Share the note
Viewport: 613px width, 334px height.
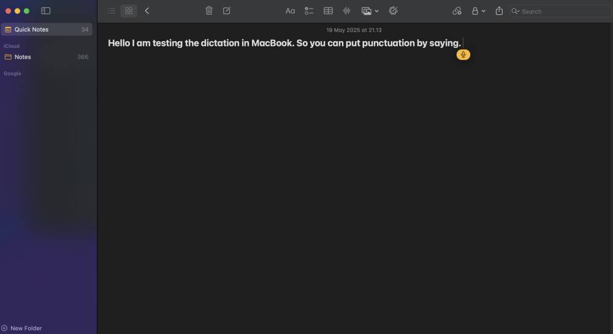499,11
